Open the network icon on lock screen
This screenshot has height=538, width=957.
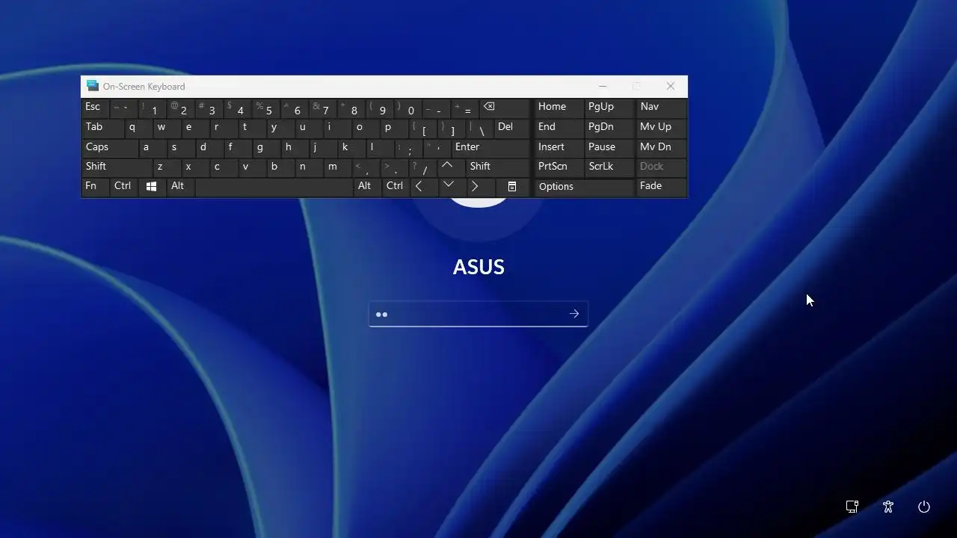(852, 507)
